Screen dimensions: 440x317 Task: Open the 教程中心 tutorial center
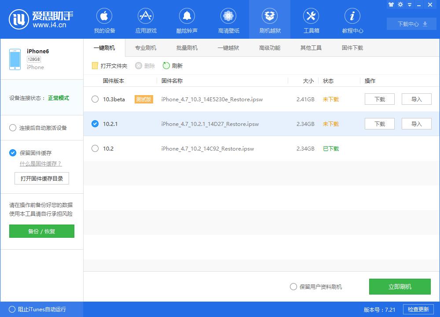352,19
